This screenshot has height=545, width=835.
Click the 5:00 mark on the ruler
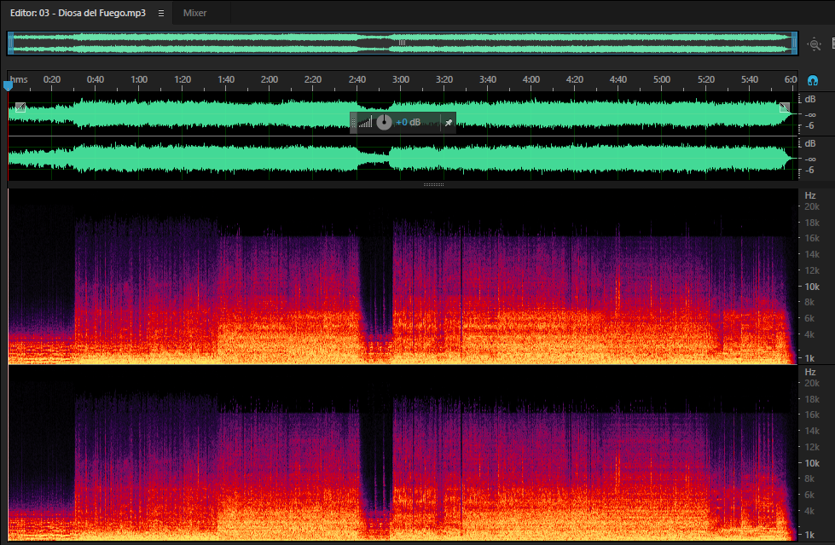(x=661, y=79)
